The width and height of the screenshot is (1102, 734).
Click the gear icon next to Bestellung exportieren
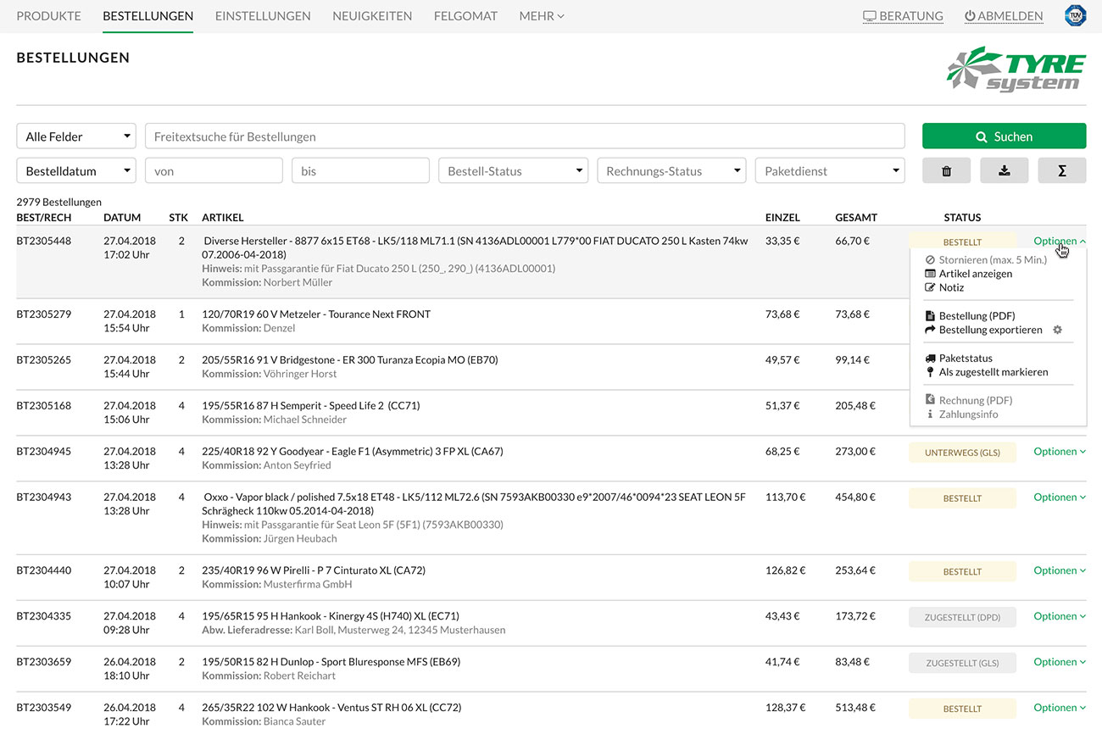(1056, 330)
